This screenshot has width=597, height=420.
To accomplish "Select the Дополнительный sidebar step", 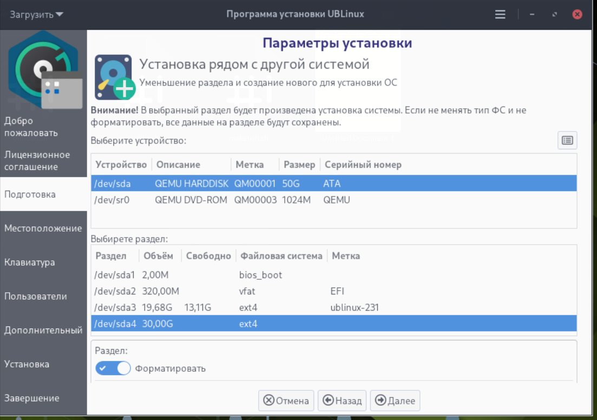I will pos(43,330).
